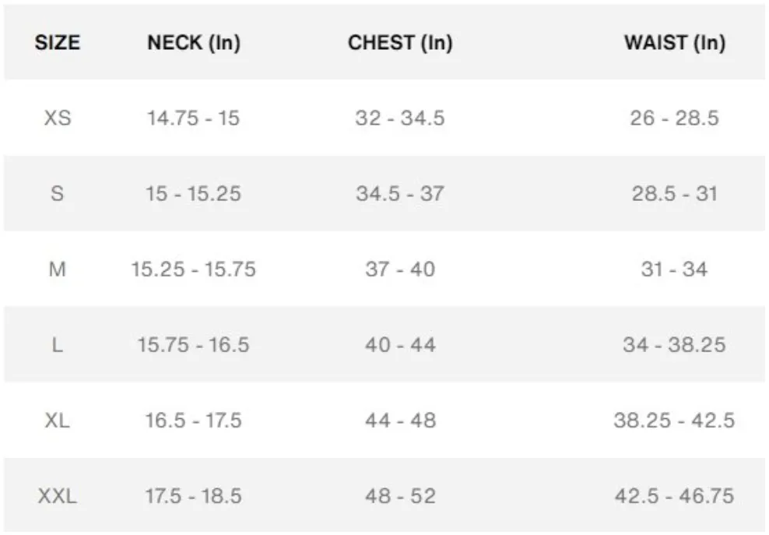
Task: Click chest measurement 48 - 52
Action: (x=400, y=496)
